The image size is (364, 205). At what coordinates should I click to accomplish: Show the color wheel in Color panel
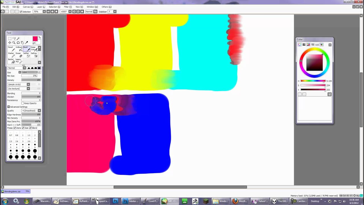[299, 45]
